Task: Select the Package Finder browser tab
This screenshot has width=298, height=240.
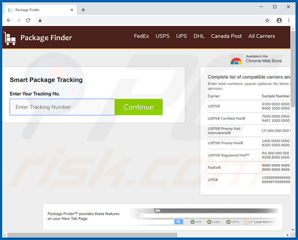Action: click(40, 10)
